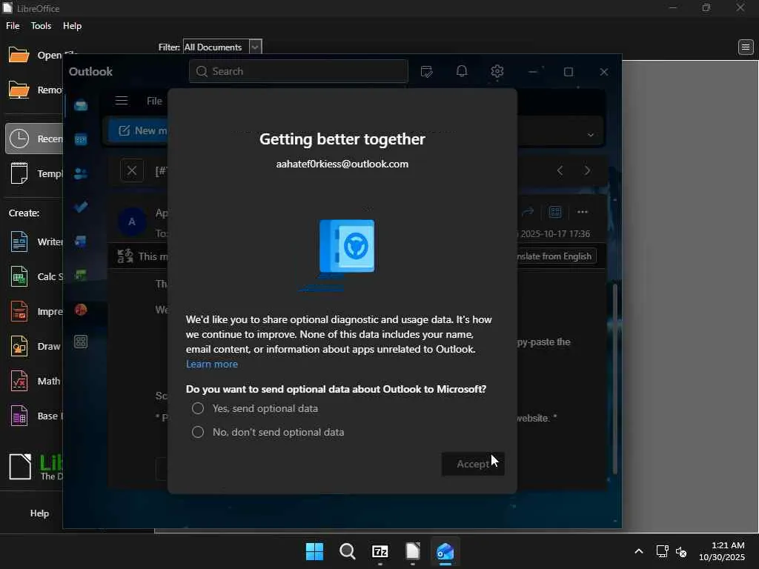This screenshot has width=759, height=569.
Task: Click translate icon in message bar
Action: (x=125, y=256)
